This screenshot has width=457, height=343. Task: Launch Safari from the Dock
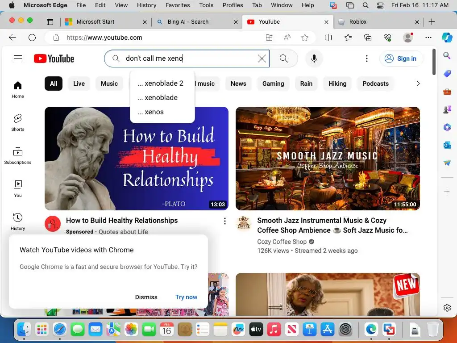click(x=60, y=330)
